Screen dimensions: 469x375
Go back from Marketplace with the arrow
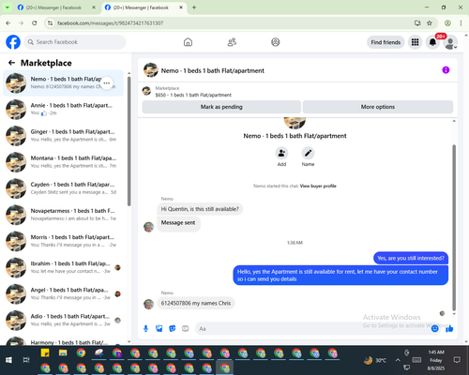(x=11, y=63)
